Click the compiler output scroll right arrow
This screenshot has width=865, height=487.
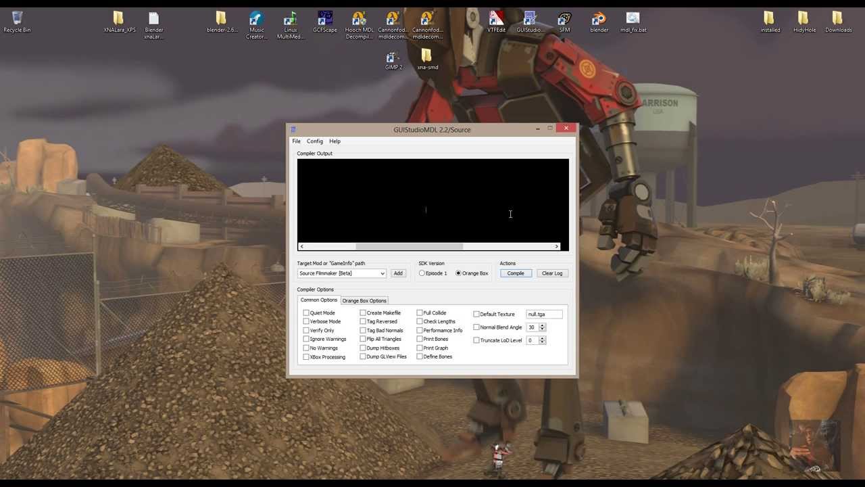point(557,246)
